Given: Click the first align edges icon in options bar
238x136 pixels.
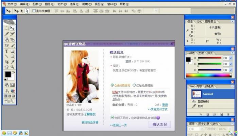Looking at the screenshot, I should pos(56,11).
